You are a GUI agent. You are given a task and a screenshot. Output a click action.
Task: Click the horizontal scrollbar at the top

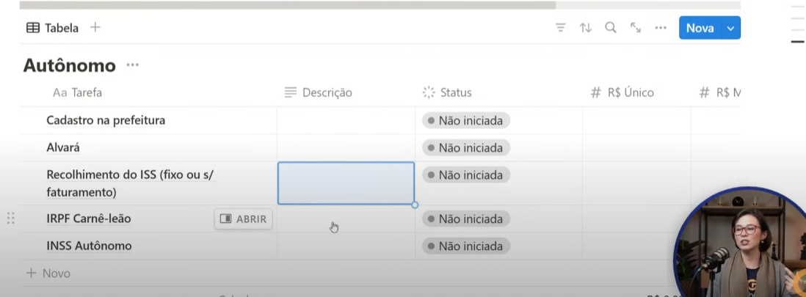[288, 5]
